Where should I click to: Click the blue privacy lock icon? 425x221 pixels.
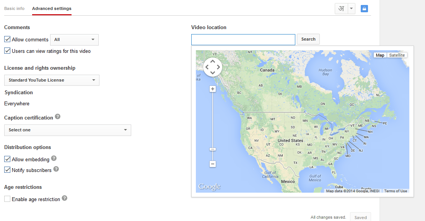point(364,8)
